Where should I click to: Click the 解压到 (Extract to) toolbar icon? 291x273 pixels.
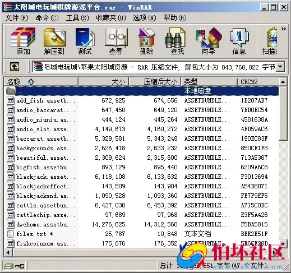(x=54, y=41)
